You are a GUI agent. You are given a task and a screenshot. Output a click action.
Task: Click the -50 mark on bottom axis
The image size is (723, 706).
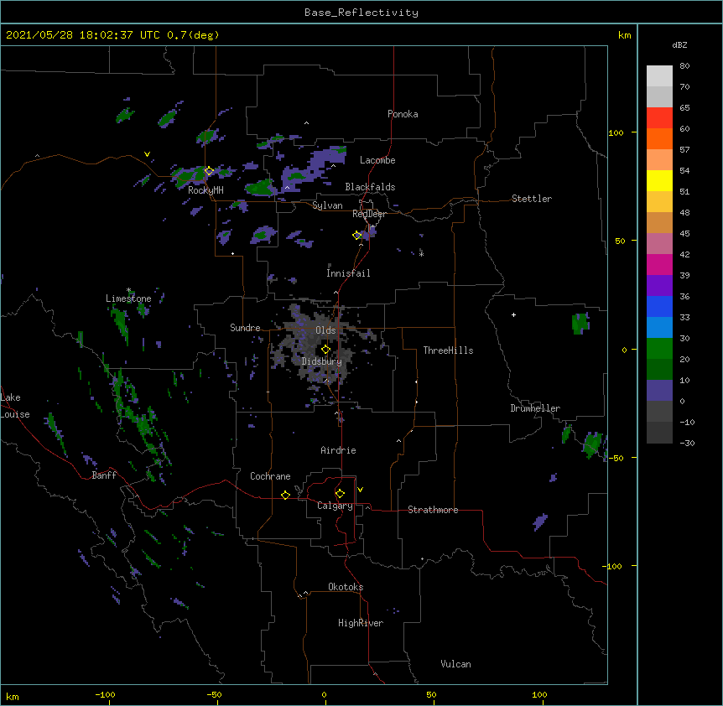[214, 694]
